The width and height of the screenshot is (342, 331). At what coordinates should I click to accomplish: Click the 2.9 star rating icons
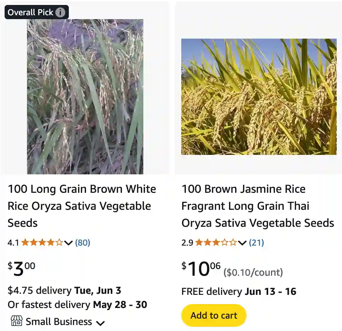[x=216, y=243]
